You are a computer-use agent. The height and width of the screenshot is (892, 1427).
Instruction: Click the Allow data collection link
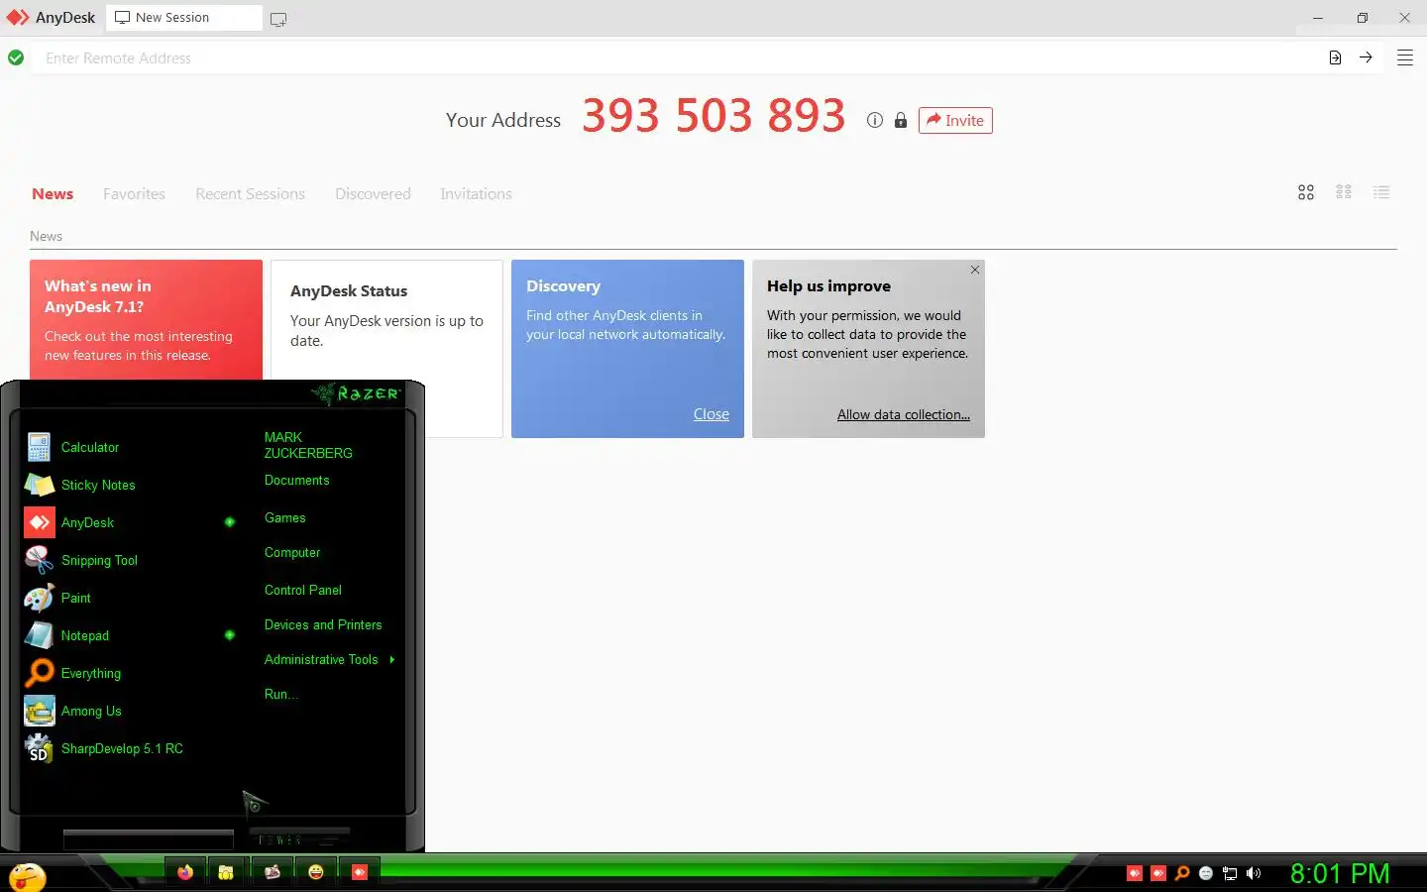point(904,414)
